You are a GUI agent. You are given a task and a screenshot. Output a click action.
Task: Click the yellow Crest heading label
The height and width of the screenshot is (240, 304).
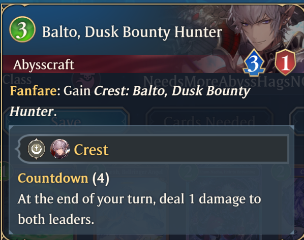click(91, 150)
